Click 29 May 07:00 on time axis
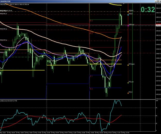 pos(64,133)
